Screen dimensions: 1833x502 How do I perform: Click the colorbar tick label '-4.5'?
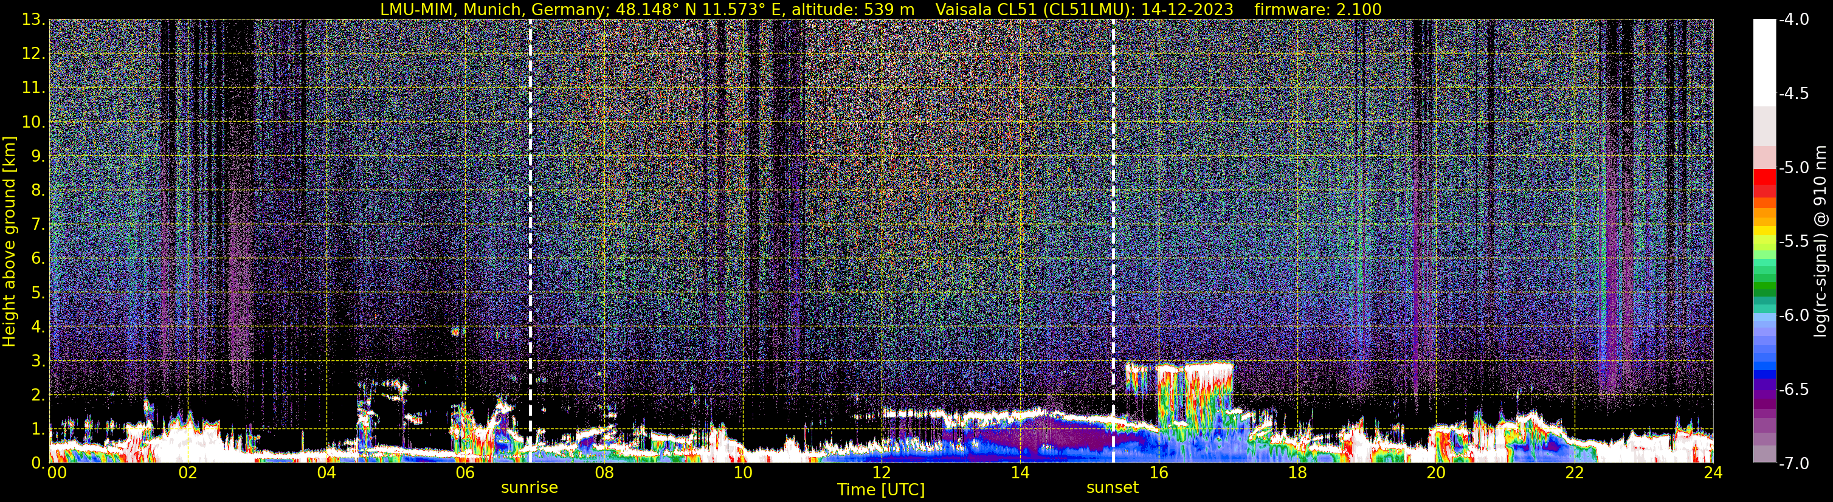1793,93
